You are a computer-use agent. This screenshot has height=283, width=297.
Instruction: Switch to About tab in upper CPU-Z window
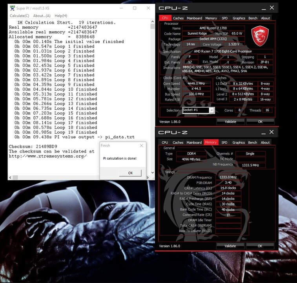click(265, 18)
